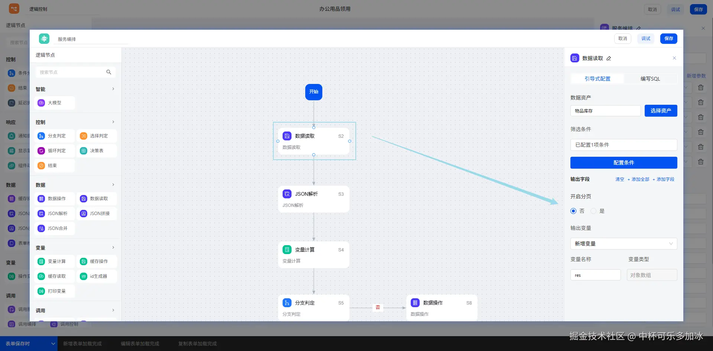Set 开启分页 to 否
The width and height of the screenshot is (713, 351).
click(573, 211)
